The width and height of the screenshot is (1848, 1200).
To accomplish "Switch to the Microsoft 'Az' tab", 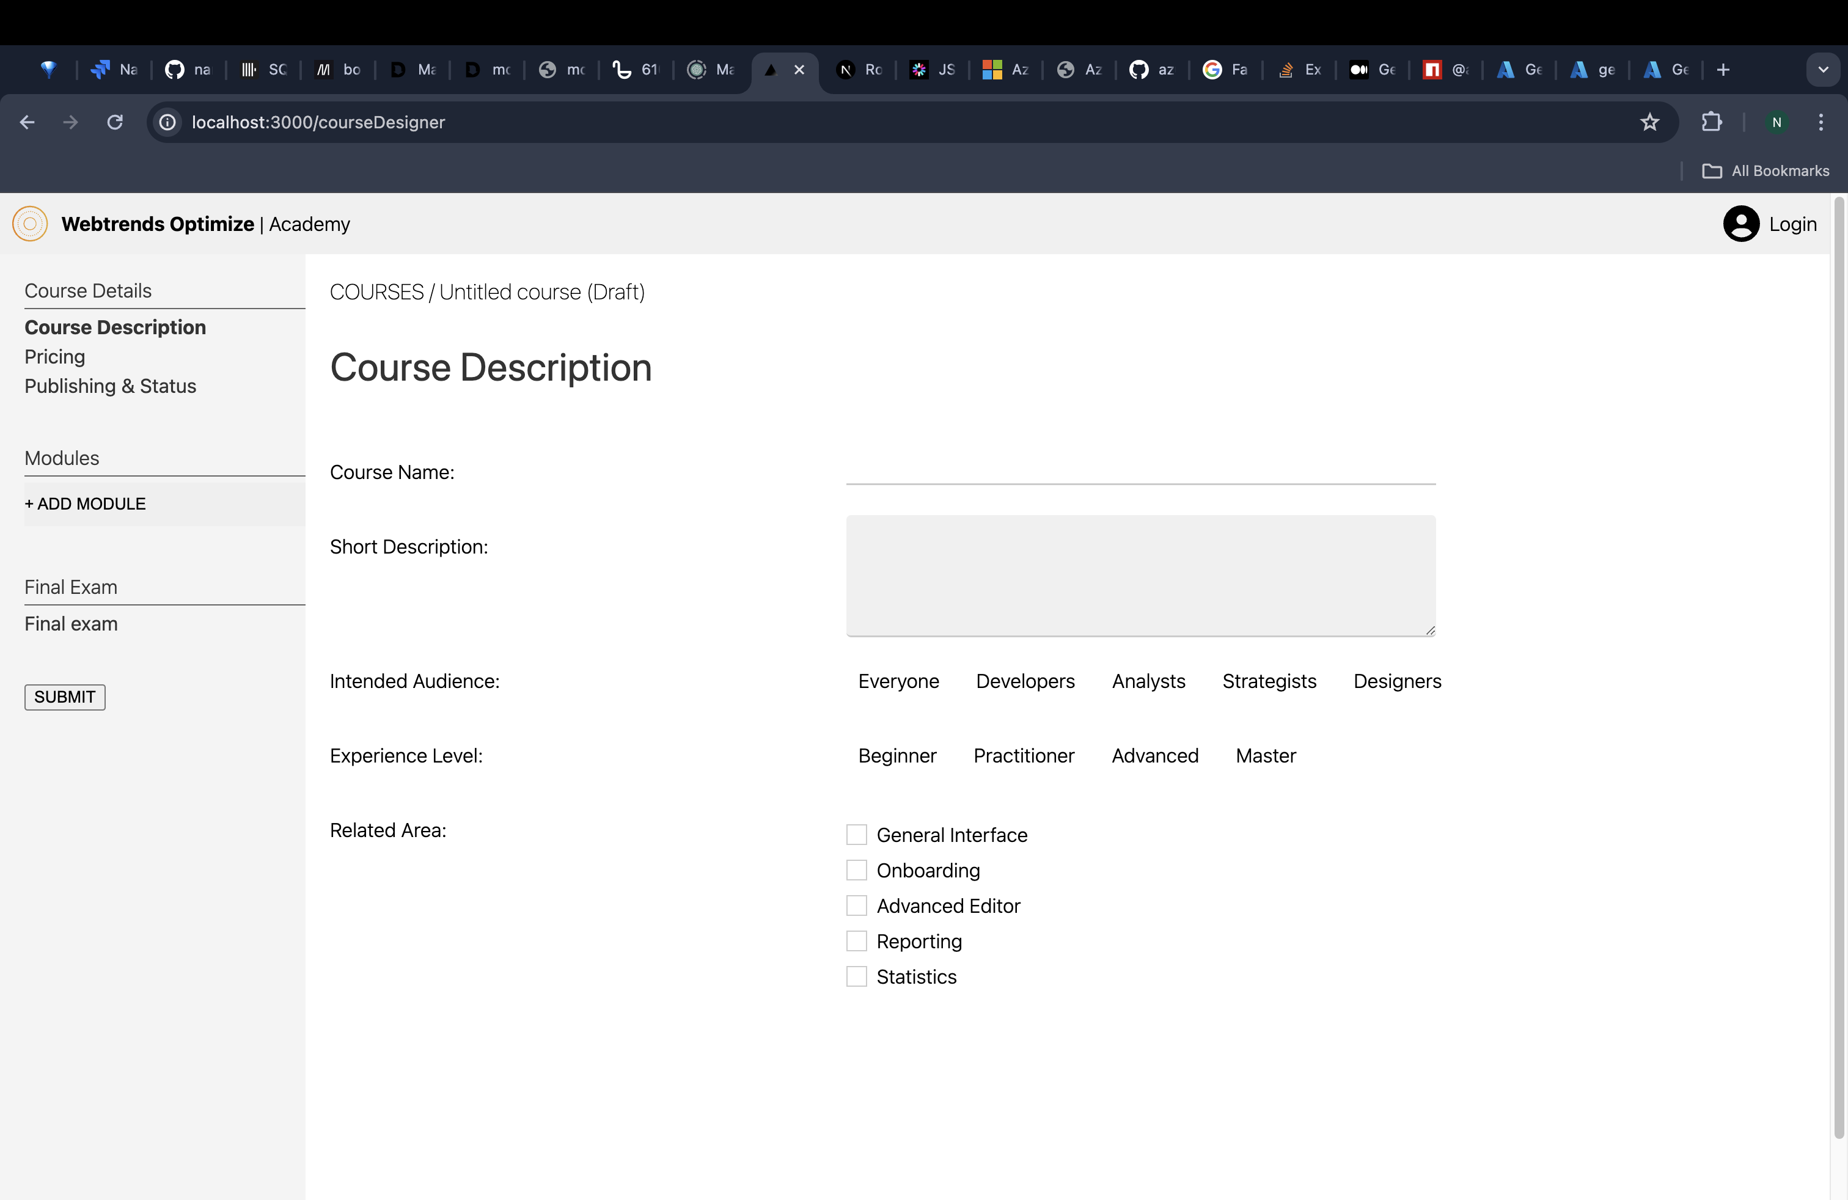I will click(x=1005, y=70).
